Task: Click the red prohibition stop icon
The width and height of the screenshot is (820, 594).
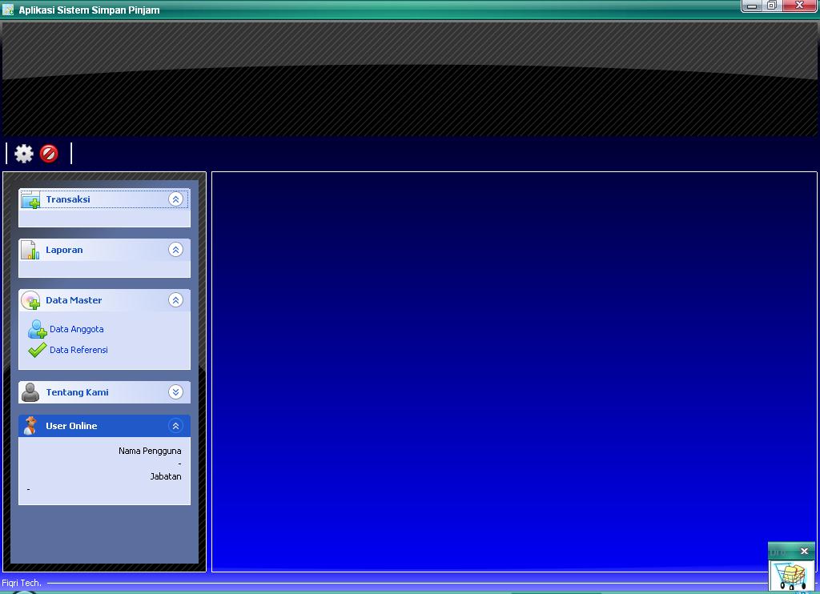Action: pyautogui.click(x=49, y=154)
